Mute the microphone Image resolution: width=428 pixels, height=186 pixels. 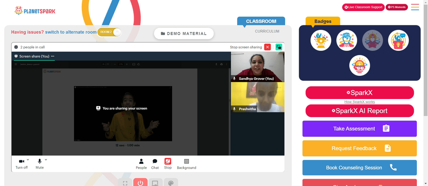(39, 164)
